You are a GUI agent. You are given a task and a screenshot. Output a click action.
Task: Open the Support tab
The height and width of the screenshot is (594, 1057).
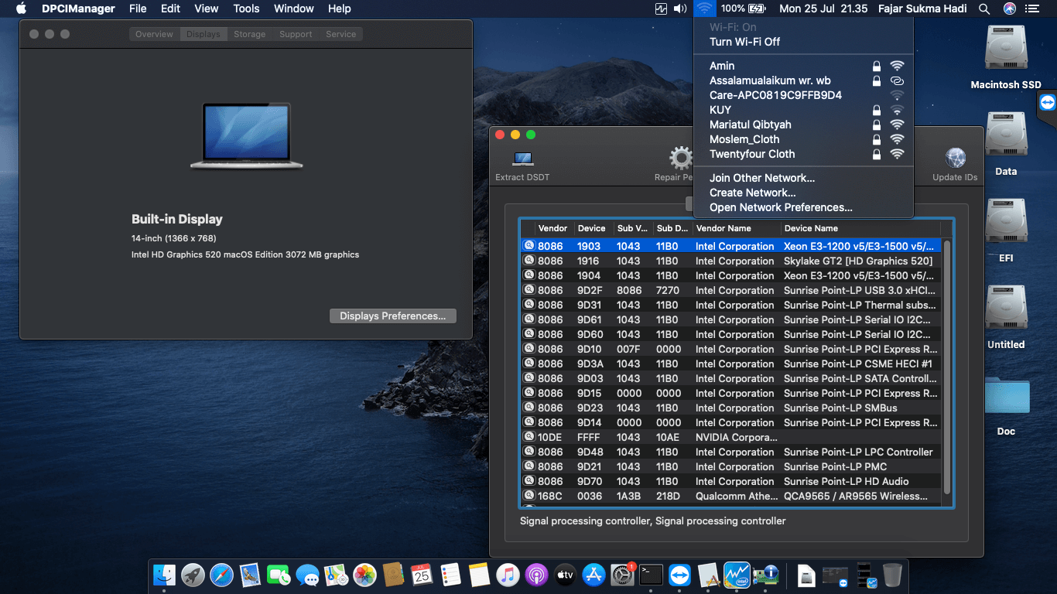click(x=296, y=34)
